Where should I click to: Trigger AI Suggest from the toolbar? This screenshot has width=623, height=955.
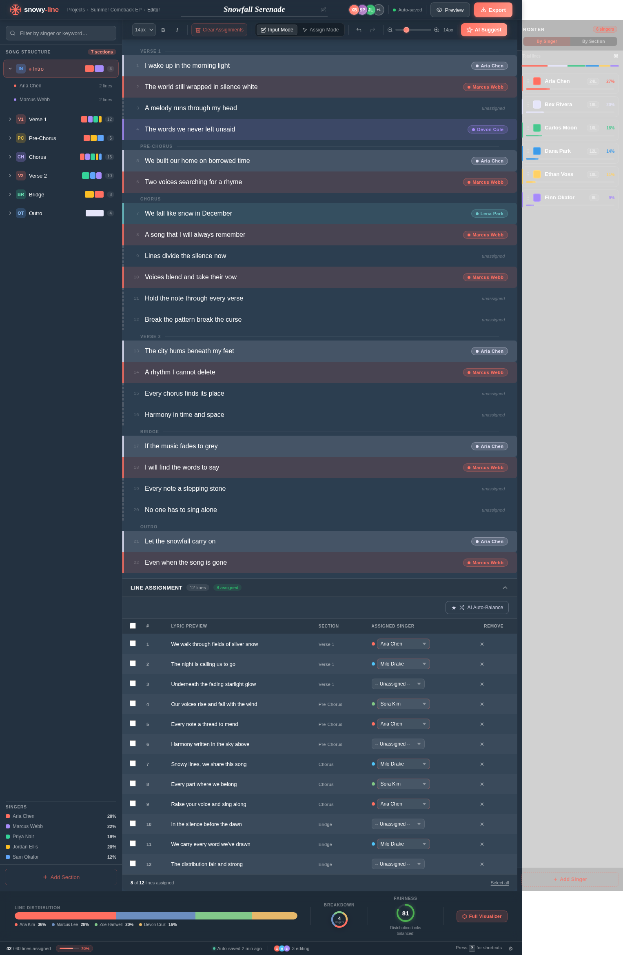point(484,29)
